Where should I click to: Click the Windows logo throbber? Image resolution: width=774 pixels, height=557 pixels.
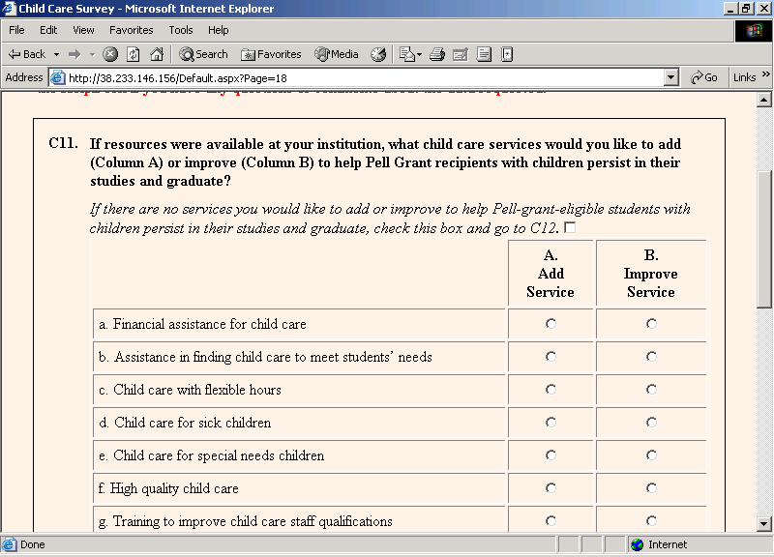(754, 31)
